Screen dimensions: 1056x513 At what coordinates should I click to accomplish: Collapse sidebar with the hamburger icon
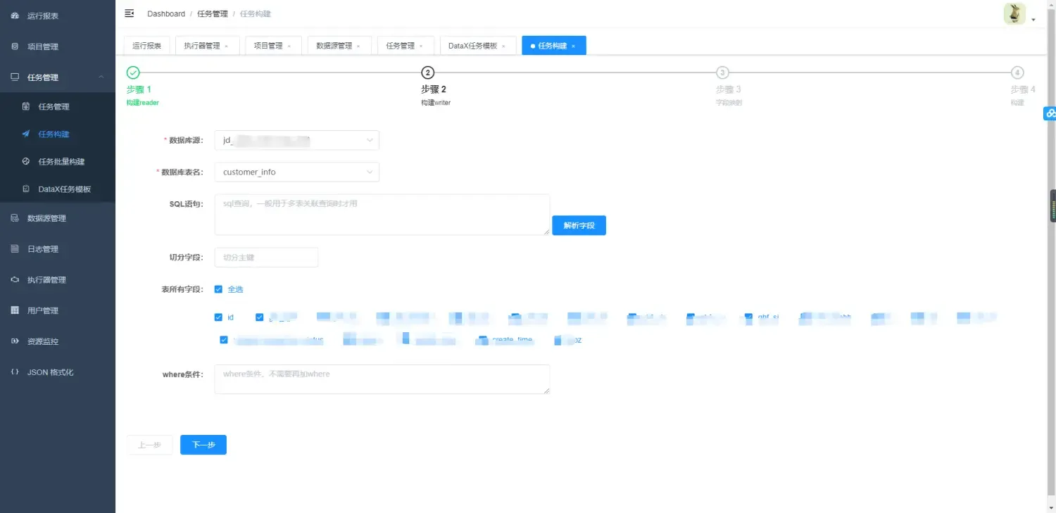tap(128, 13)
